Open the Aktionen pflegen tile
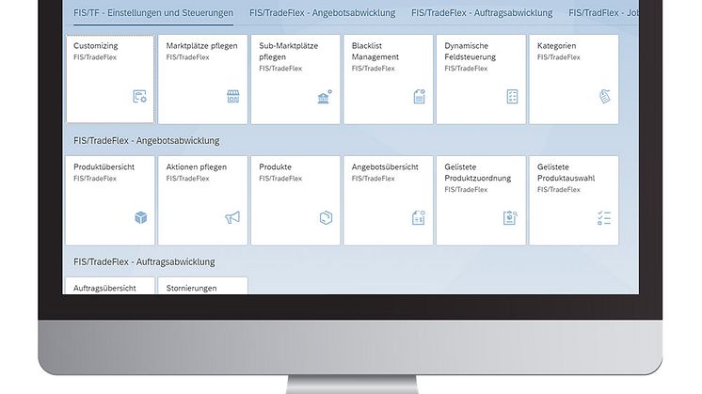Viewport: 702px width, 394px height. [203, 200]
